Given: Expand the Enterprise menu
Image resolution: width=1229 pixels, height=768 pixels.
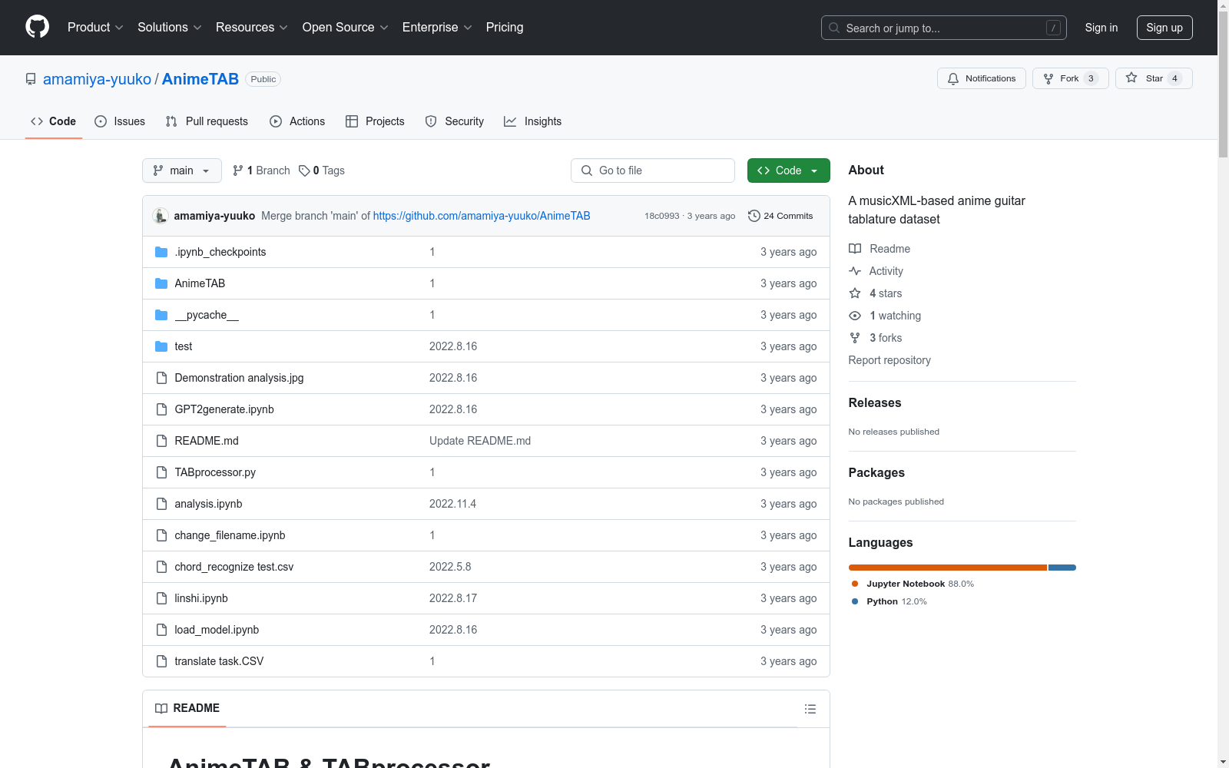Looking at the screenshot, I should pos(437,27).
